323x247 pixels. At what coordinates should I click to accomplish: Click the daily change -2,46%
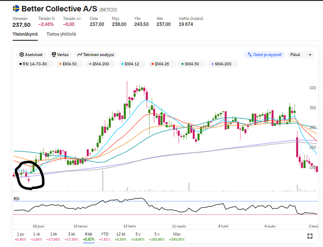(46, 24)
